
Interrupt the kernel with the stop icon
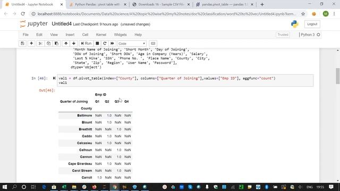point(97,44)
